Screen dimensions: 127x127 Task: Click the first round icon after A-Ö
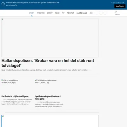[x=97, y=13]
